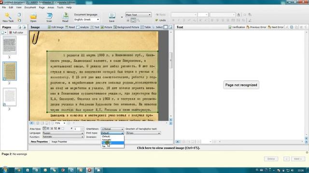
Task: Start scanning with the Scan icon
Action: [x=49, y=17]
